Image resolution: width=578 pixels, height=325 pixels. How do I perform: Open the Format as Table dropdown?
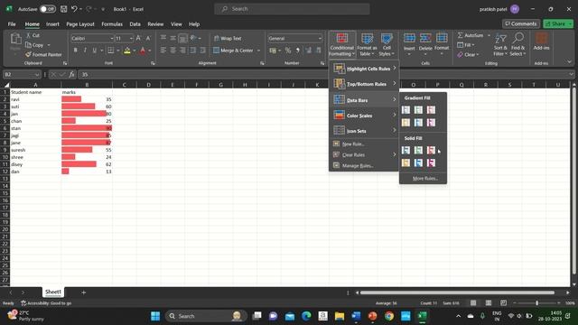tap(367, 44)
